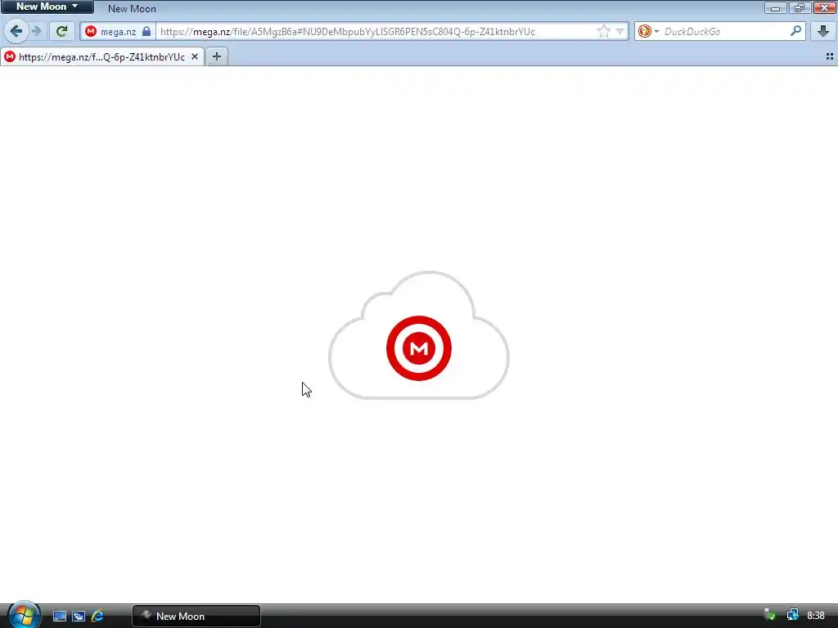Image resolution: width=838 pixels, height=628 pixels.
Task: Click the MEGA logo in cloud
Action: pyautogui.click(x=419, y=348)
